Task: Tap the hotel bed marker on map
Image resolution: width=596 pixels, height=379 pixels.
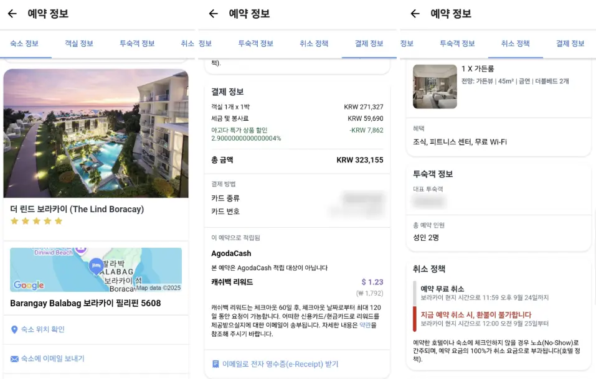Action: [96, 266]
